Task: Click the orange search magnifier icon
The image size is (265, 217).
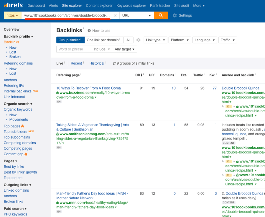Action: [160, 15]
